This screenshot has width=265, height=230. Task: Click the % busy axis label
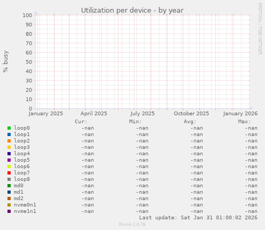5,61
